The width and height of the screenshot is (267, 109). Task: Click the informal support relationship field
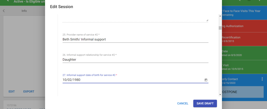click(135, 60)
